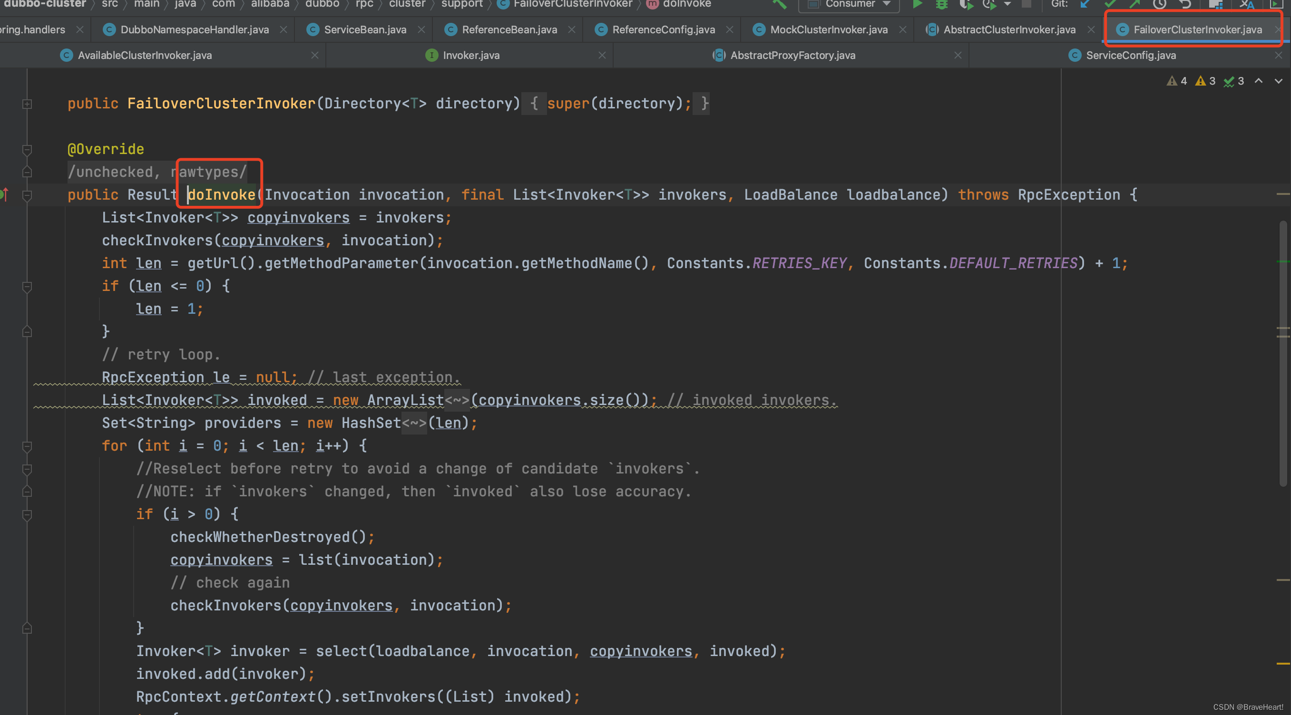Click the typos count 3 indicator
This screenshot has height=715, width=1291.
pyautogui.click(x=1234, y=81)
